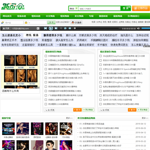The width and height of the screenshot is (150, 150).
Task: Open the 最新舞曲 menu item
Action: [x=117, y=16]
